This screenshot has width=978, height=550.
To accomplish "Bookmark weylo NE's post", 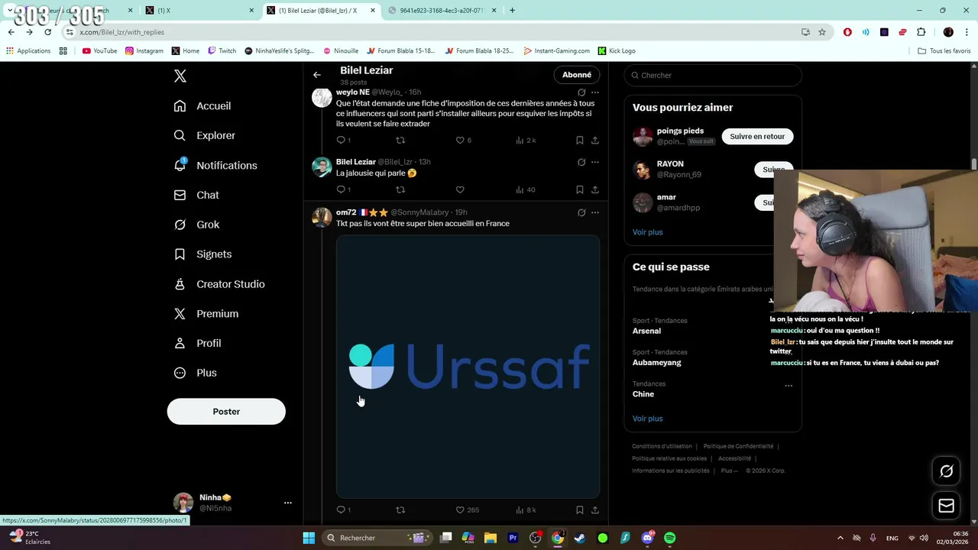I will click(x=580, y=141).
